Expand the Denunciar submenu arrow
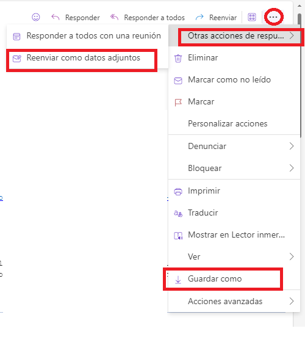 pos(292,146)
